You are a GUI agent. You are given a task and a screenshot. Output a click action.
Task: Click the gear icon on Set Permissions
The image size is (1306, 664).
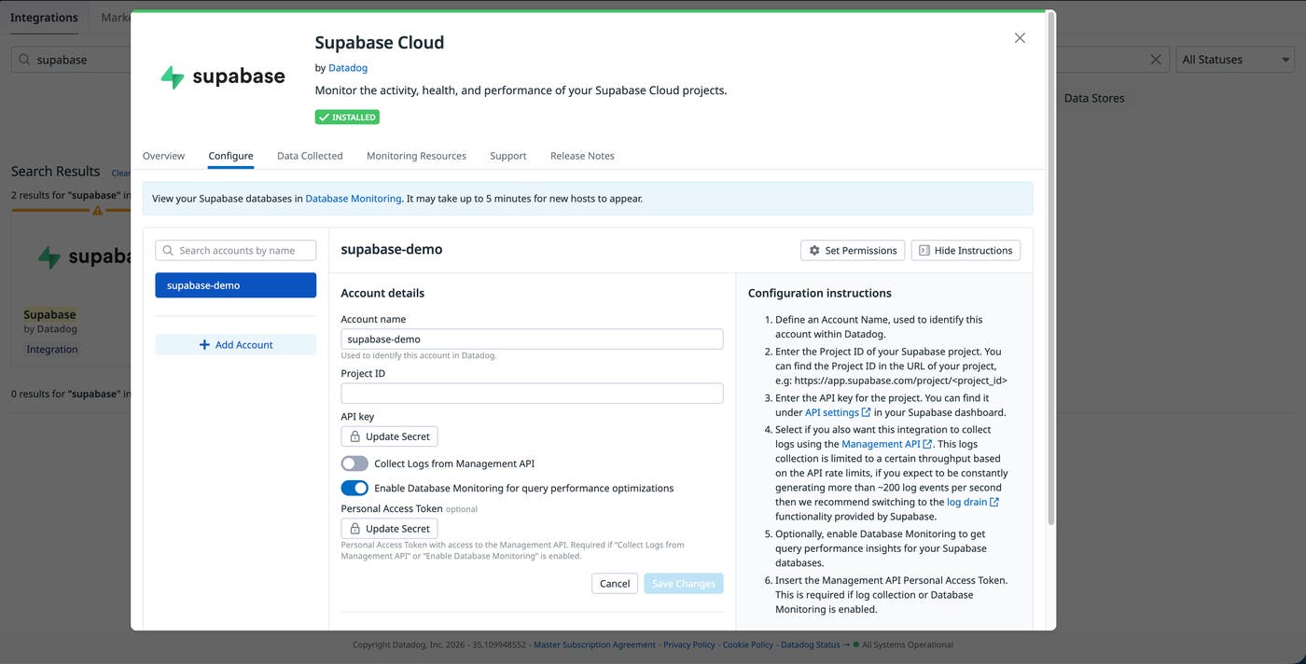click(x=814, y=251)
